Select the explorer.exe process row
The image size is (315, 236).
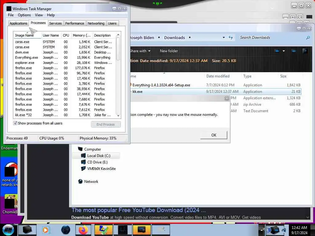click(64, 63)
